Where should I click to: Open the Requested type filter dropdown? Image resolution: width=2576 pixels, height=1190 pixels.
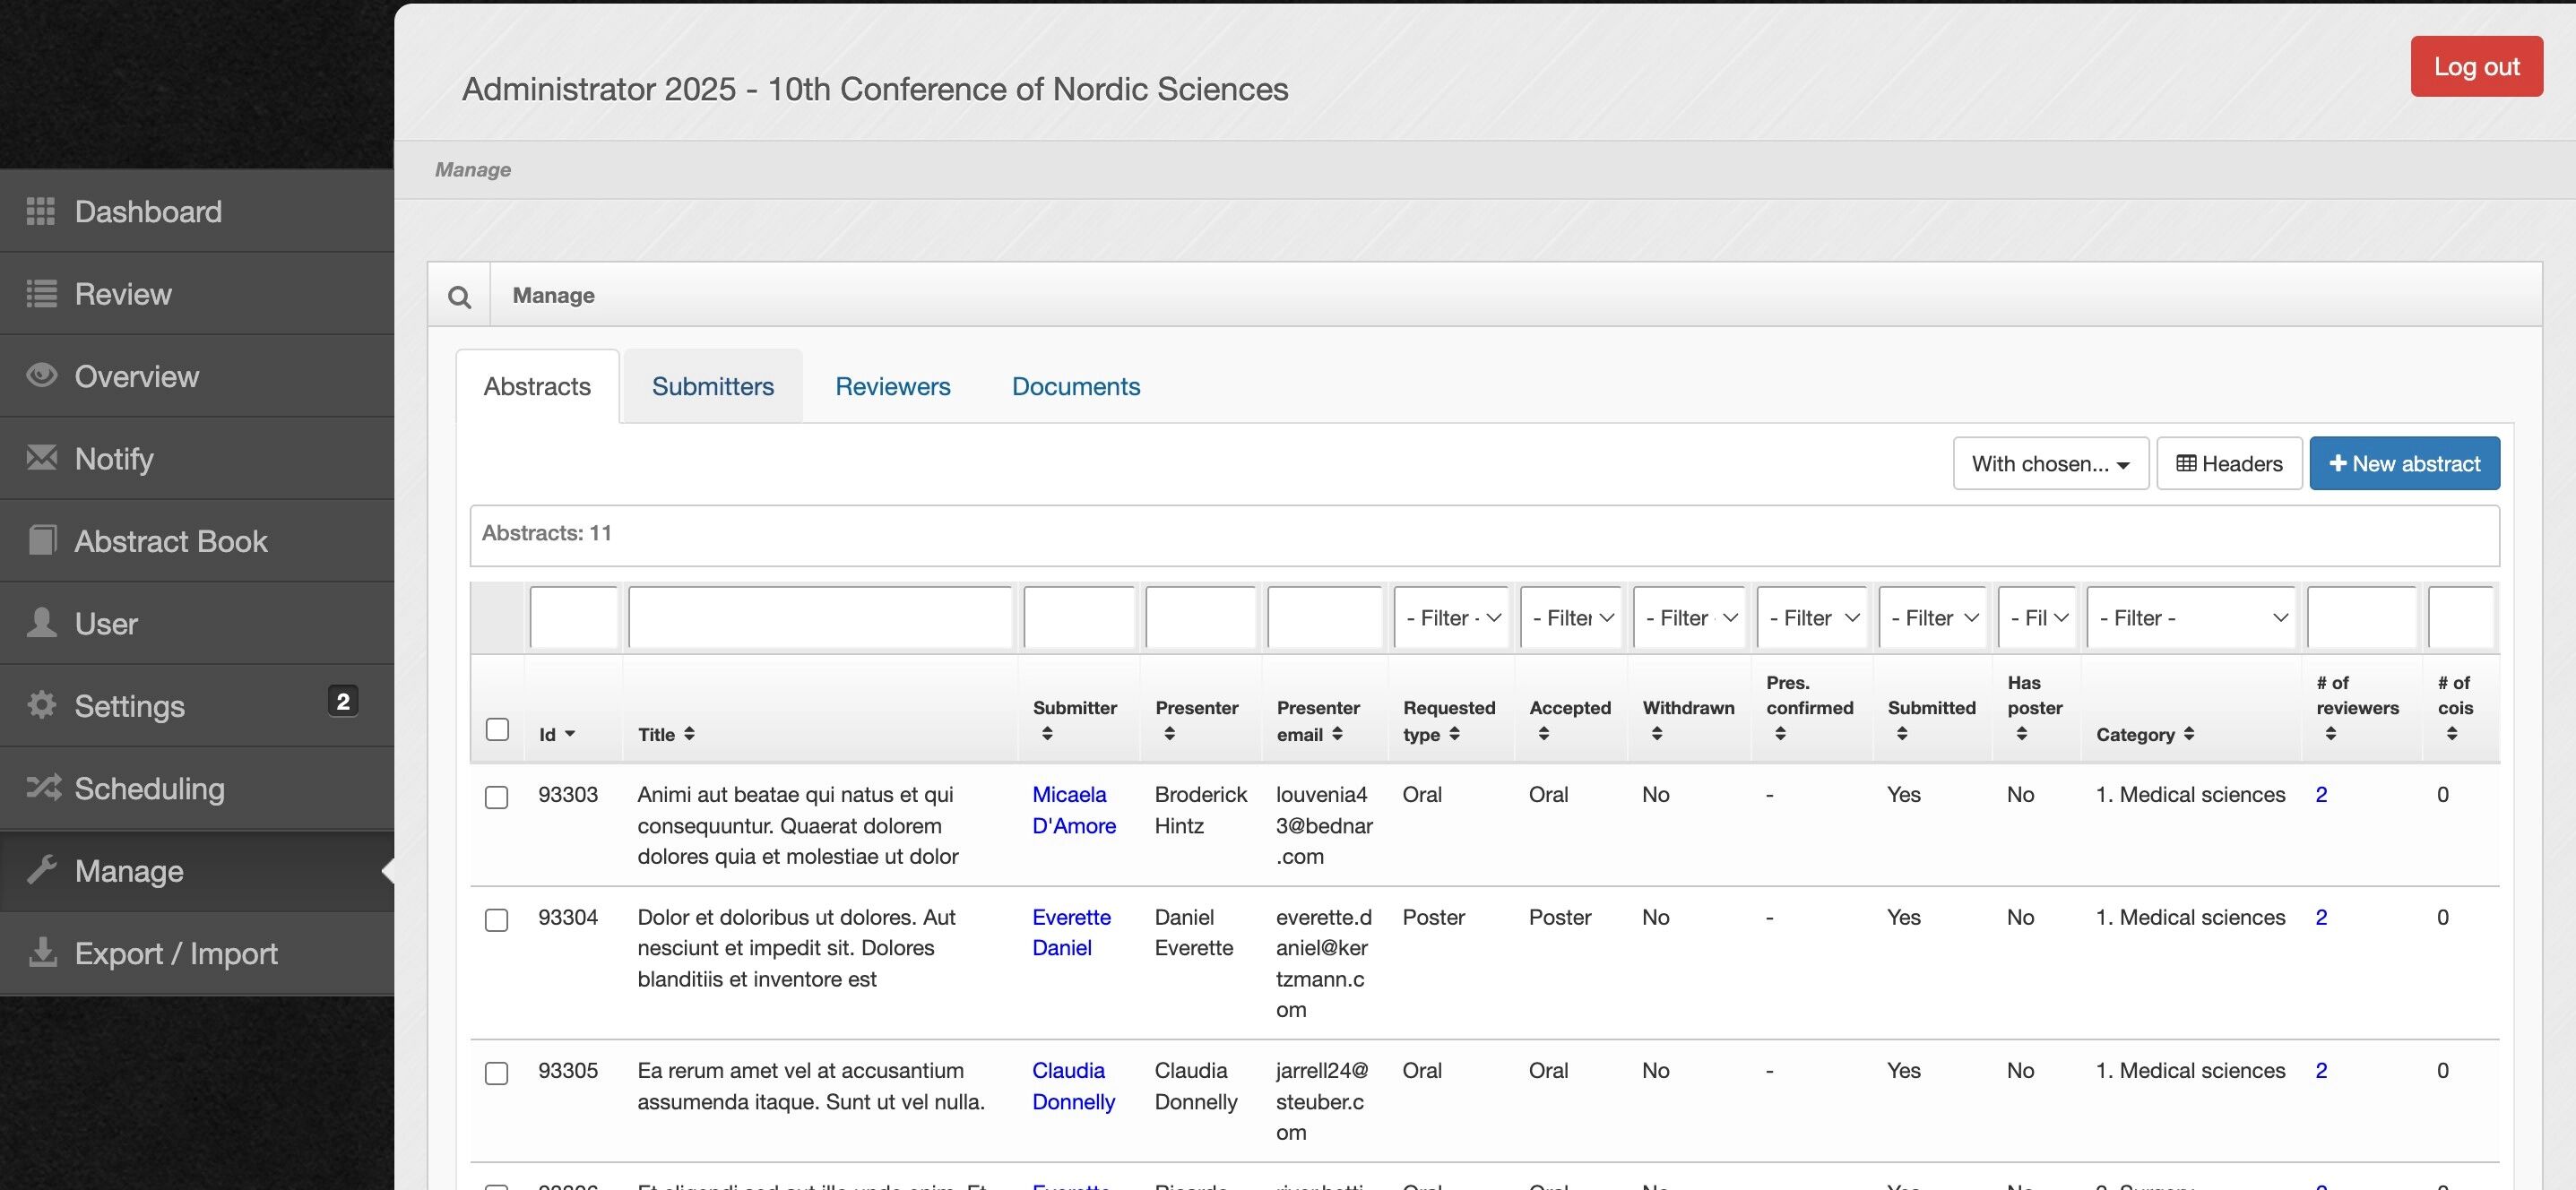click(1452, 618)
